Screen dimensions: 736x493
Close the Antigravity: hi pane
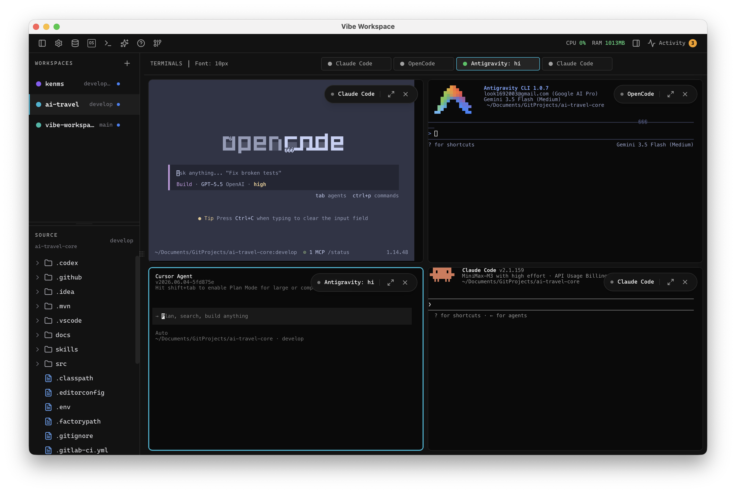click(405, 282)
